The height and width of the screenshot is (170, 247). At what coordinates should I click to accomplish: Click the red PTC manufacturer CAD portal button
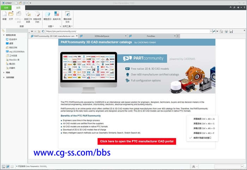coord(137,141)
